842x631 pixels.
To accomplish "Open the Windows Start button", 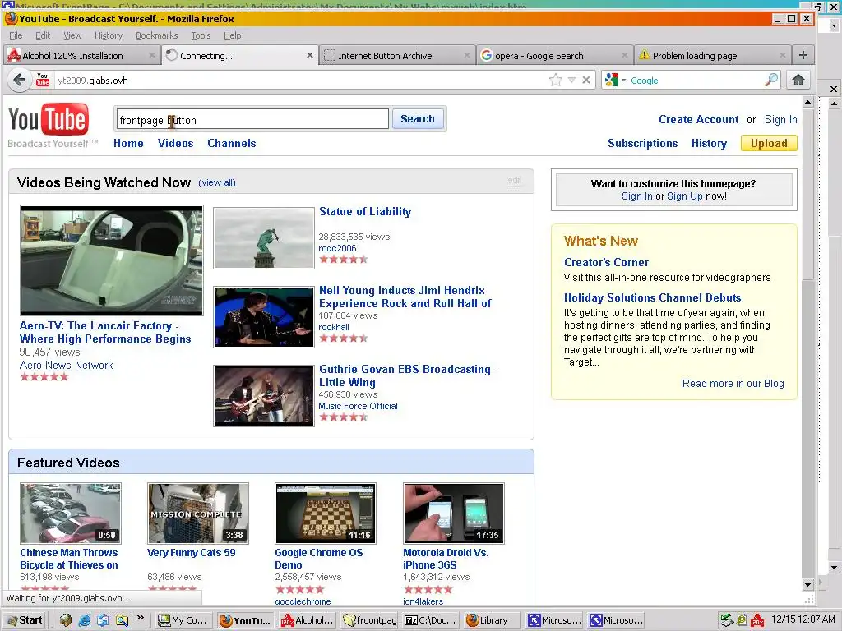I will coord(24,620).
